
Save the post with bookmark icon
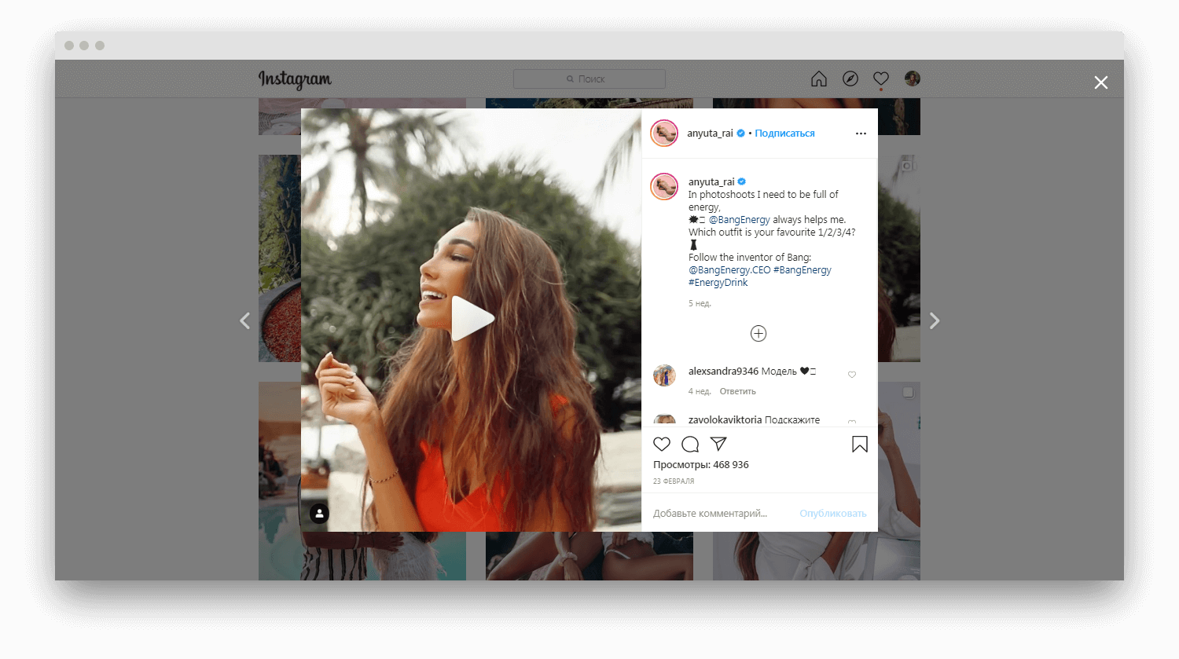point(860,445)
